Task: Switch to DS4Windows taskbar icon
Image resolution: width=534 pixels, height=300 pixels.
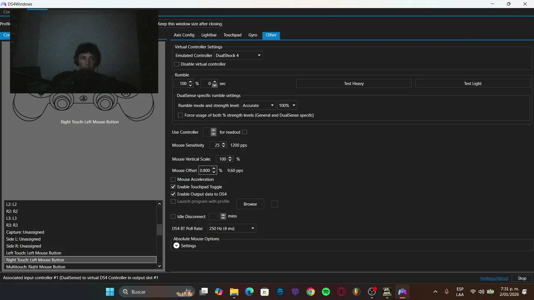Action: click(x=402, y=292)
